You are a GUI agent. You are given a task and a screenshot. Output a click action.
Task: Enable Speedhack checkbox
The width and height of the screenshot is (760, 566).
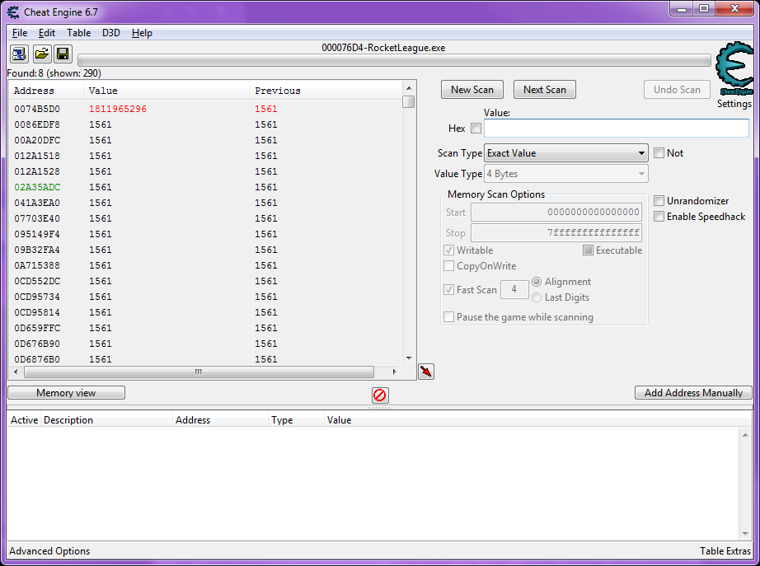point(659,217)
